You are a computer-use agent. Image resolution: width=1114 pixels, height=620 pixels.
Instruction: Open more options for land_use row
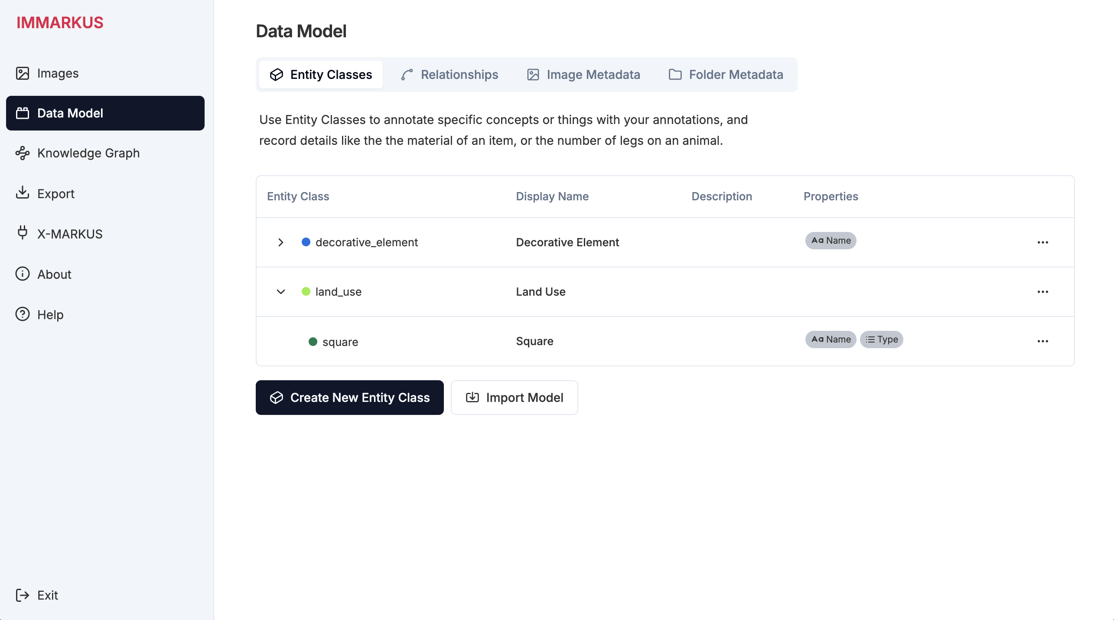[x=1043, y=292]
